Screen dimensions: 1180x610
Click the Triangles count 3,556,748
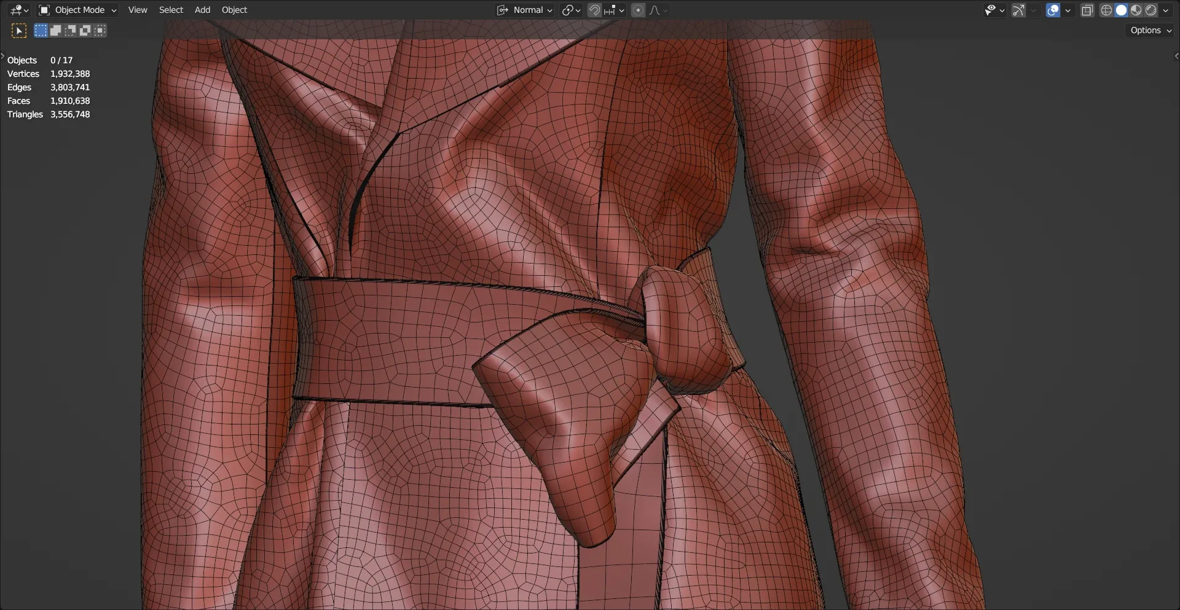70,114
